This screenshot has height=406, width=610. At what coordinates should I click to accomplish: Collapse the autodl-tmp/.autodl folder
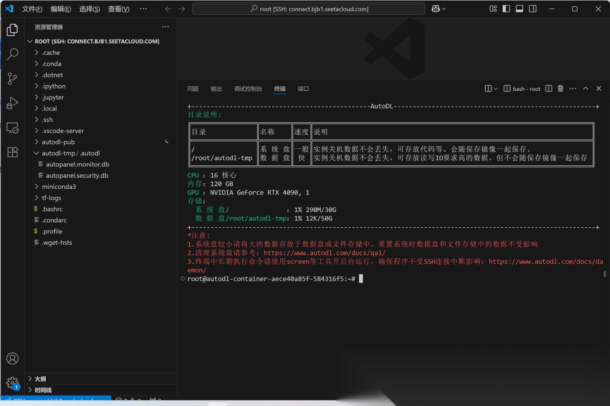tap(101, 153)
